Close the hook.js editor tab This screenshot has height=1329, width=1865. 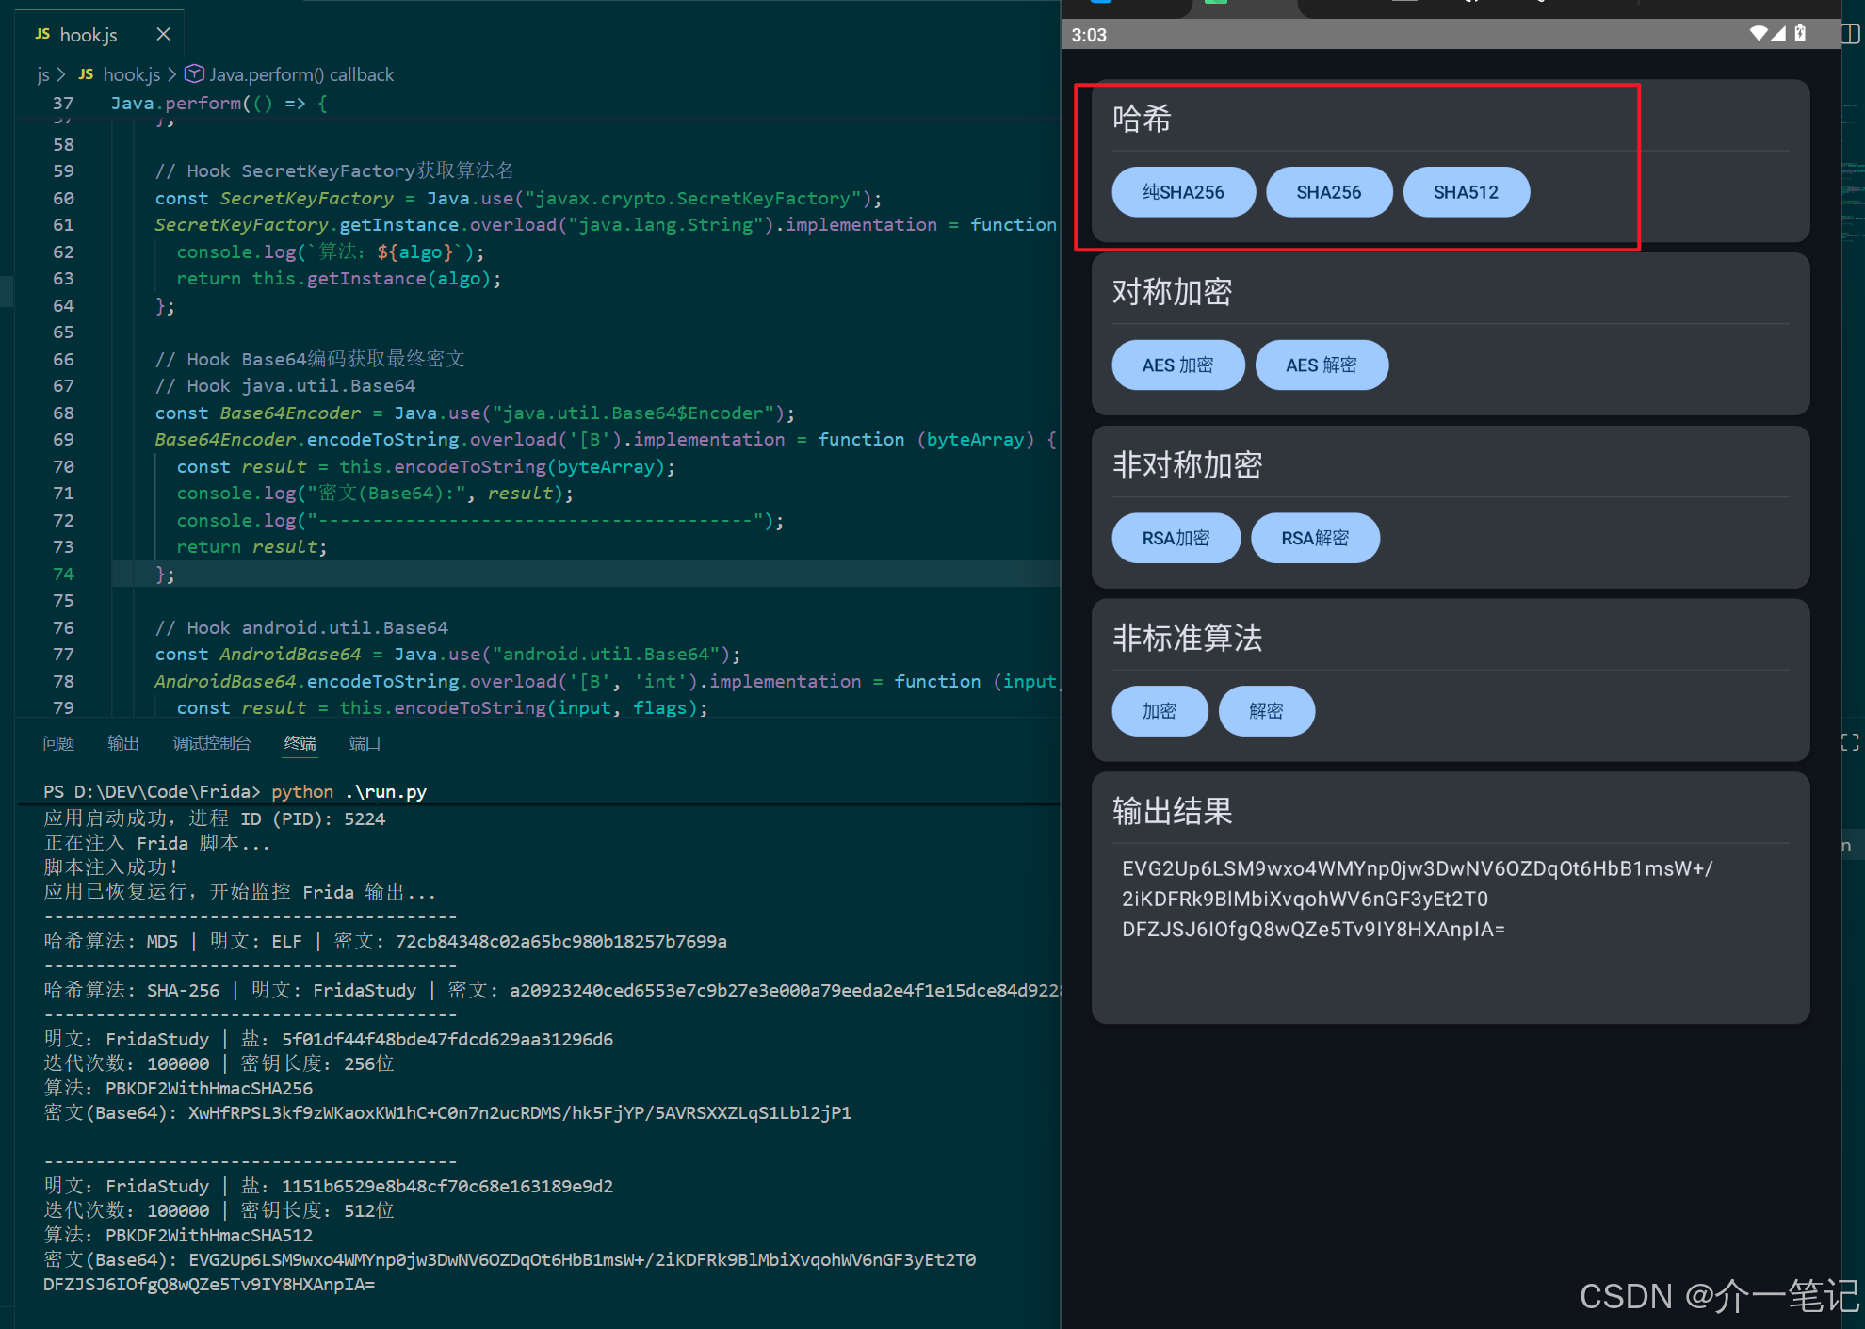[163, 34]
